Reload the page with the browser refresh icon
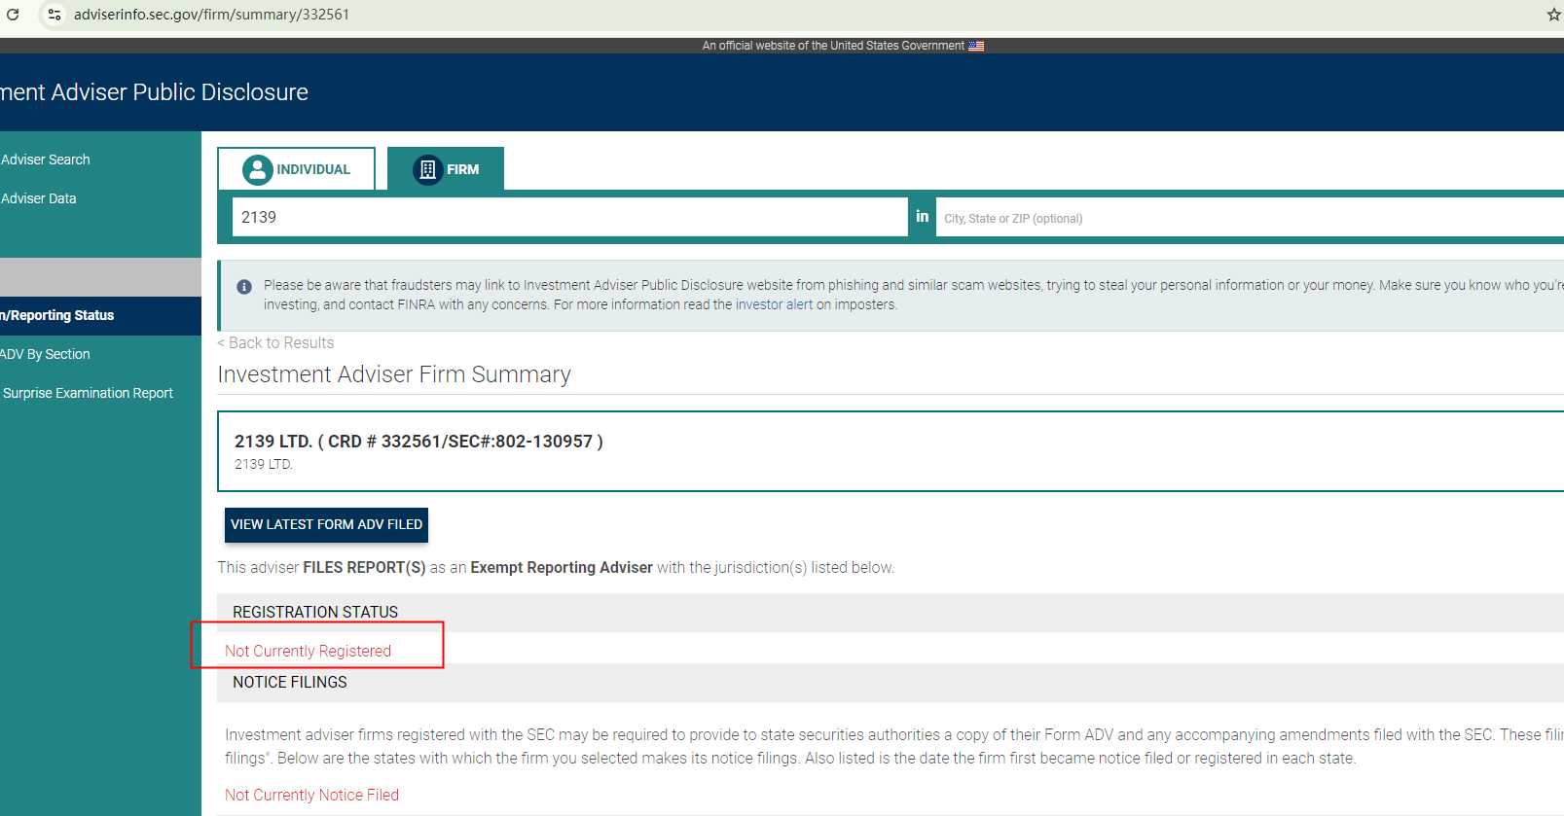1564x816 pixels. [x=13, y=15]
